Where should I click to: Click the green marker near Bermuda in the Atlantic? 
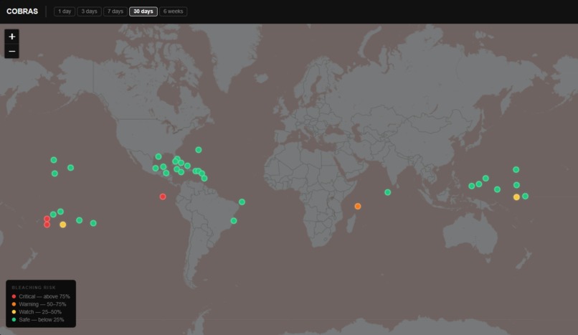point(199,150)
